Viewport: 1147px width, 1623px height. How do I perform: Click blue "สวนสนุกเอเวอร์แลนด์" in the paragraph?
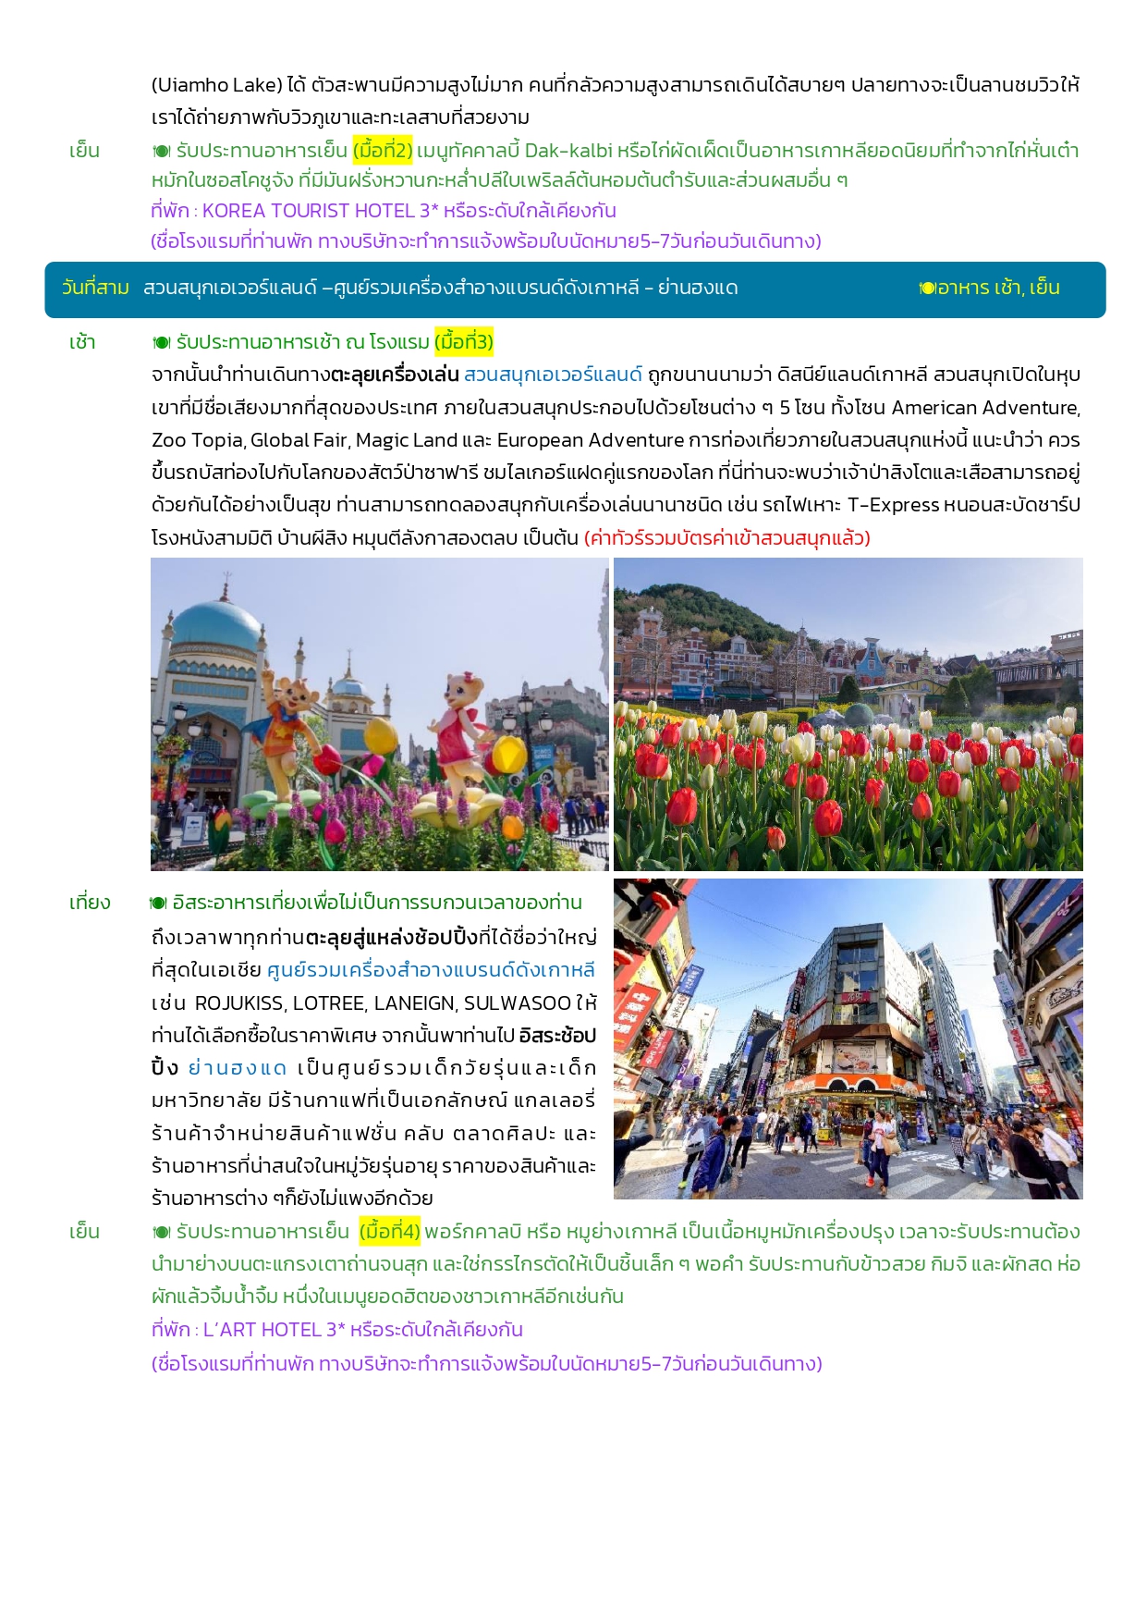pos(553,375)
